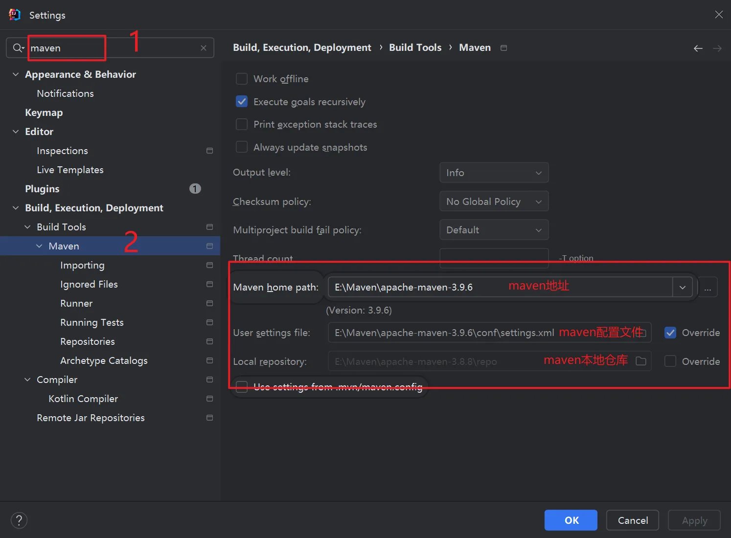Viewport: 731px width, 538px height.
Task: Enable Use settings from .mvn/maven.config
Action: tap(242, 387)
